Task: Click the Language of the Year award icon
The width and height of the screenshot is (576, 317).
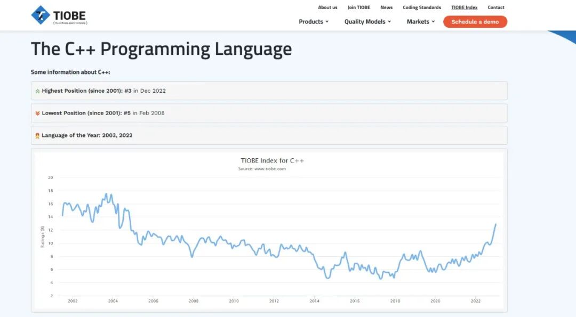Action: pyautogui.click(x=37, y=135)
